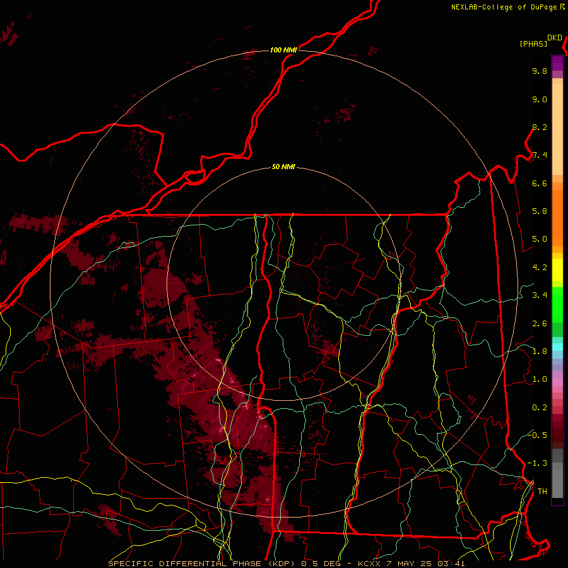
Task: Click the purple top segment of color bar
Action: (557, 63)
